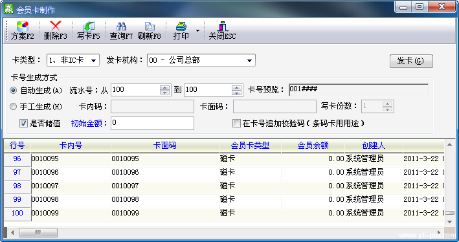Increase the 流水号 从 value with up arrow
Screen dimensions: 459x242
(x=165, y=87)
